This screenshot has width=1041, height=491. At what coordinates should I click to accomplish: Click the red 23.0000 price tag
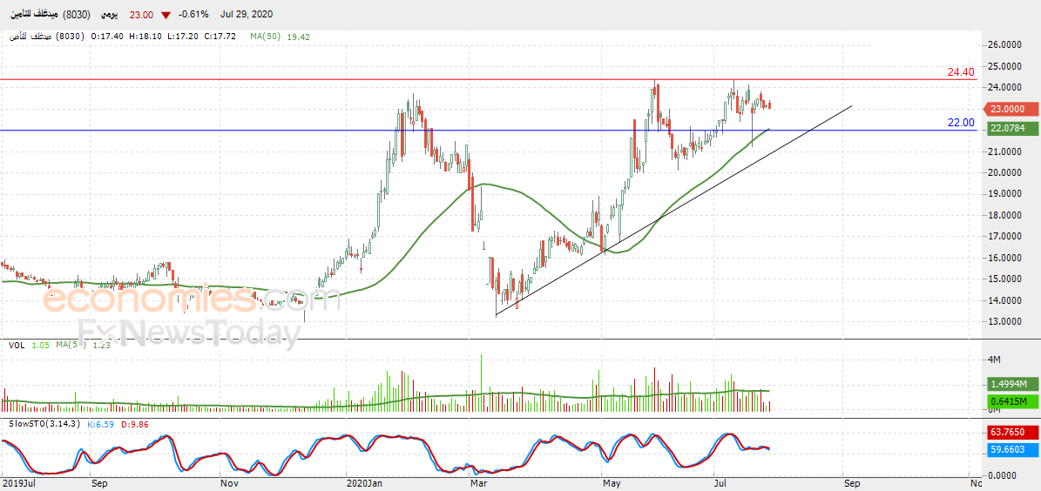tap(1011, 110)
